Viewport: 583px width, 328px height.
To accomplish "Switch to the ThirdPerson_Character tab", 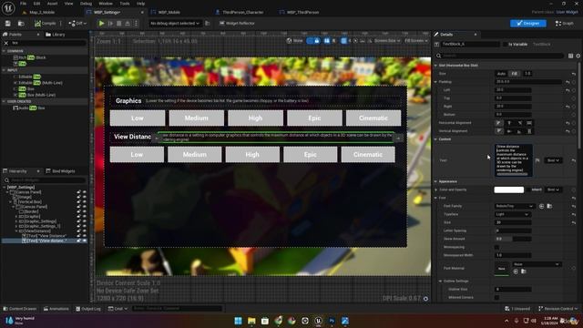I will [243, 12].
